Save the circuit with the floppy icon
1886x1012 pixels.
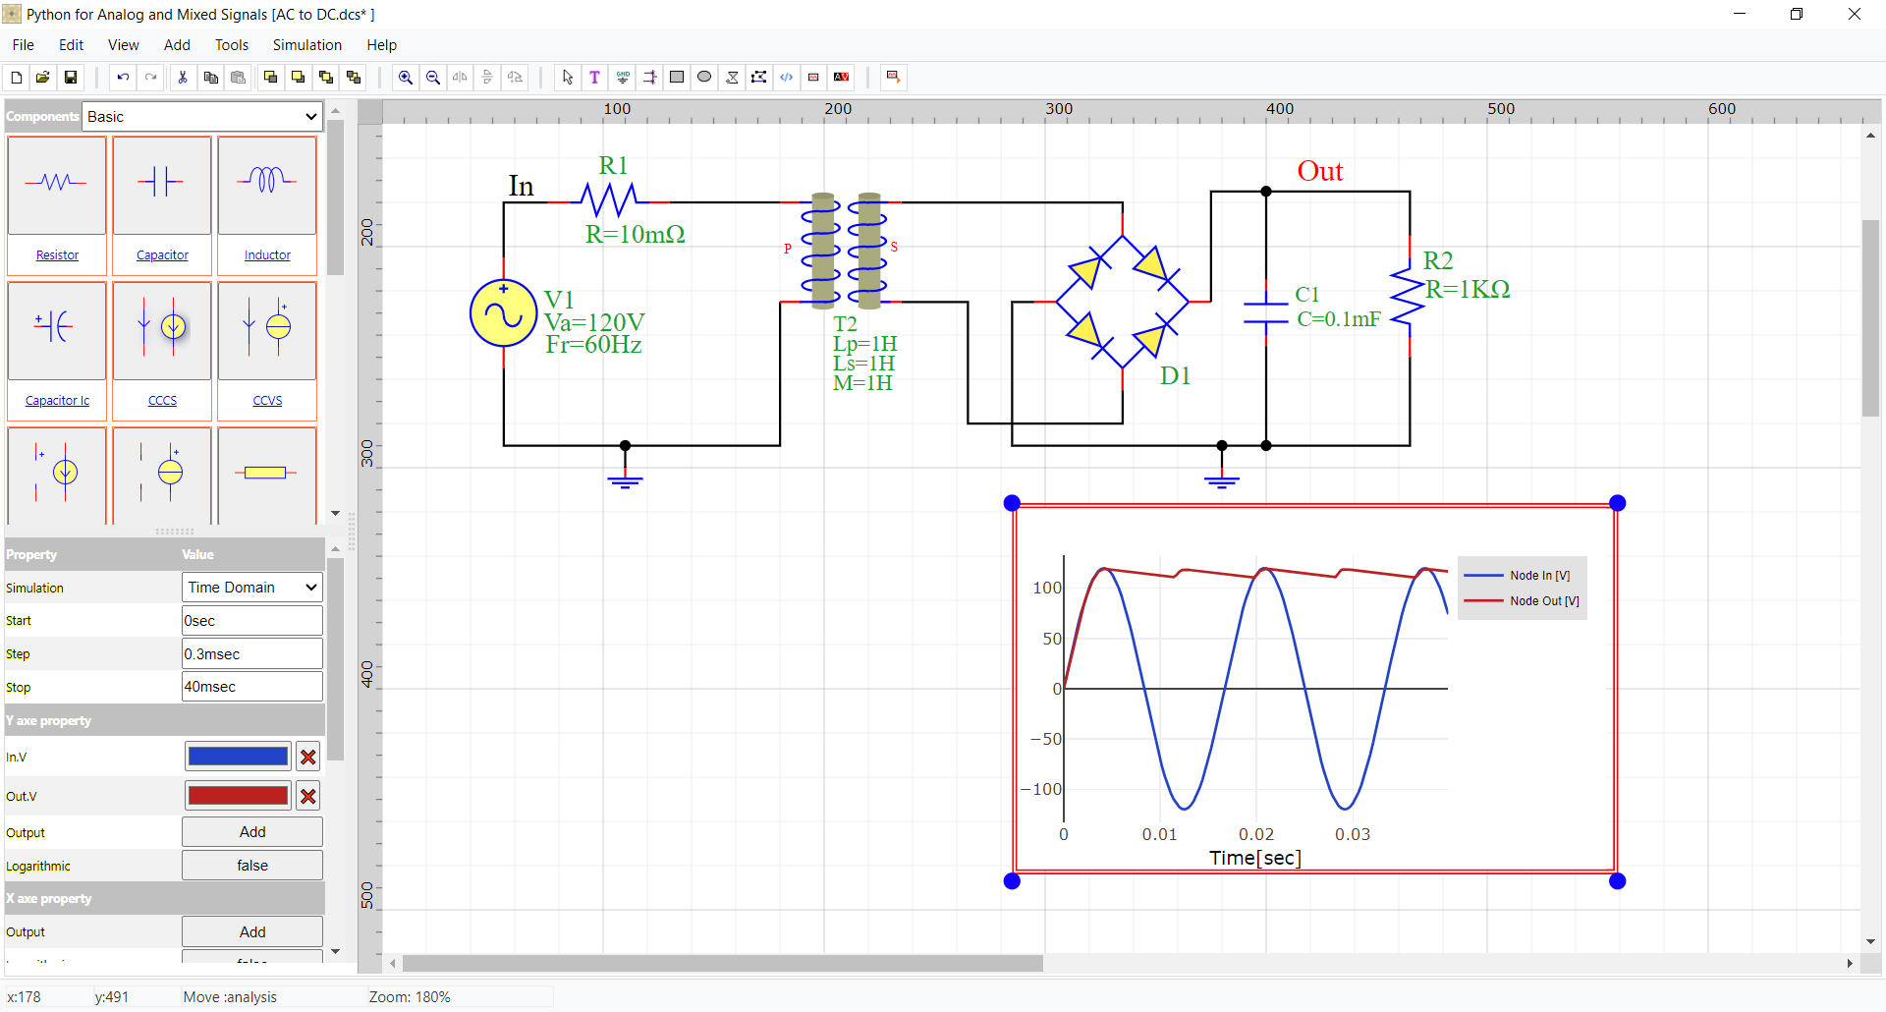pos(71,78)
